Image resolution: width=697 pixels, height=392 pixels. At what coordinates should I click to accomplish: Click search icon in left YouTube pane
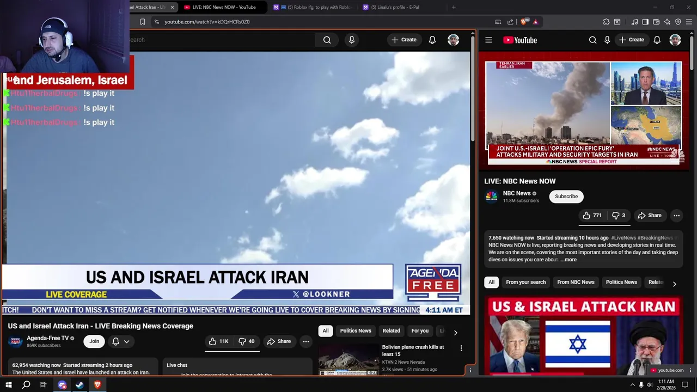327,40
